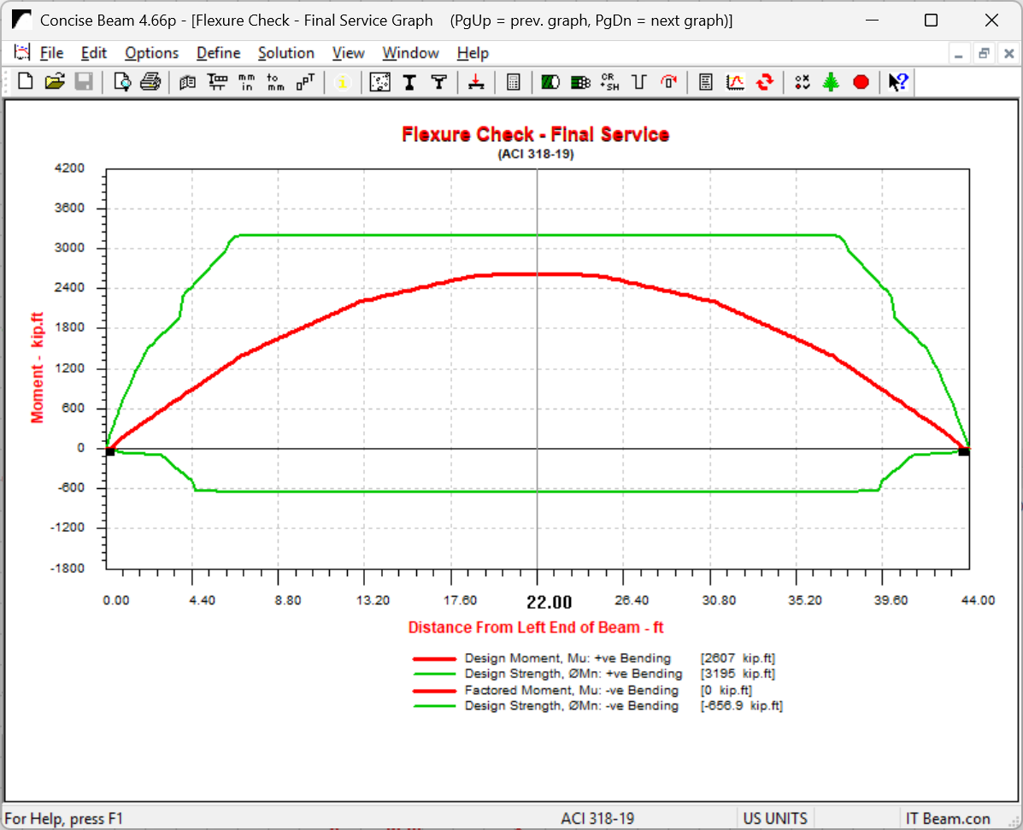Show results graph using red curve icon
The height and width of the screenshot is (830, 1023).
click(735, 82)
